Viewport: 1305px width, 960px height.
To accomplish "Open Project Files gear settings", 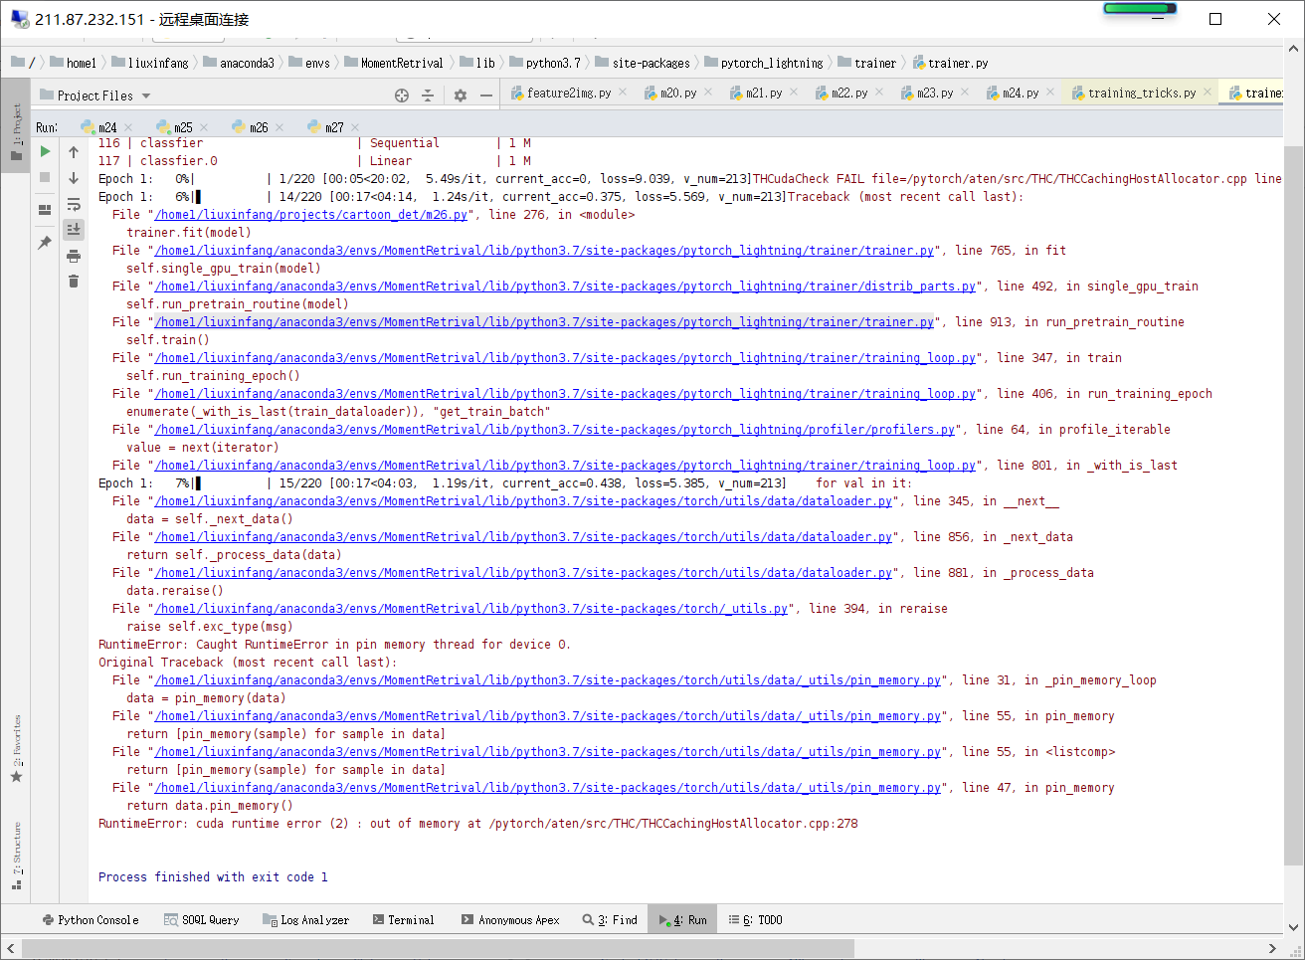I will coord(460,96).
